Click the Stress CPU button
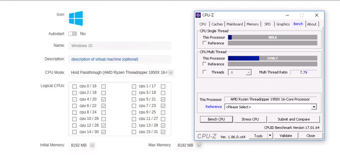 [250, 119]
